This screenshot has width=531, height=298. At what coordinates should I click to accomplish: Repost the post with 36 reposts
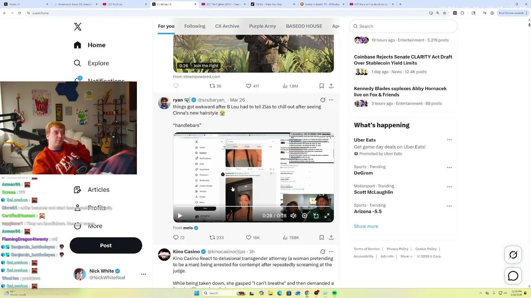(x=215, y=86)
